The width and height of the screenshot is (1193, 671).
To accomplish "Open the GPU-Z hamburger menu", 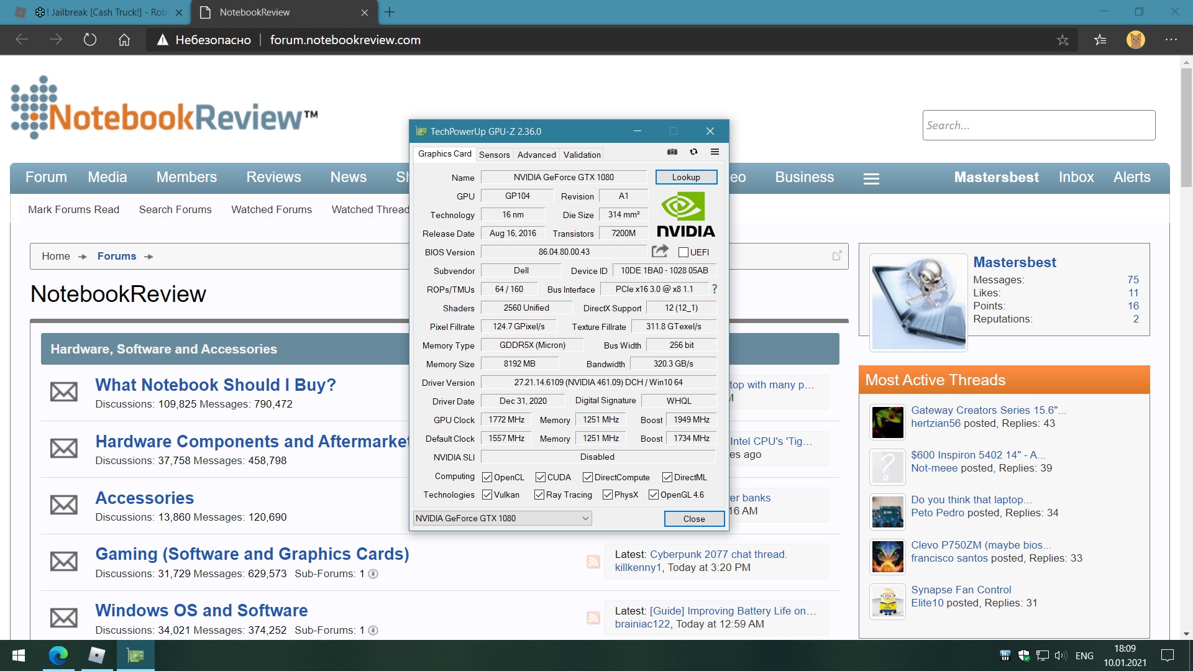I will pyautogui.click(x=715, y=152).
